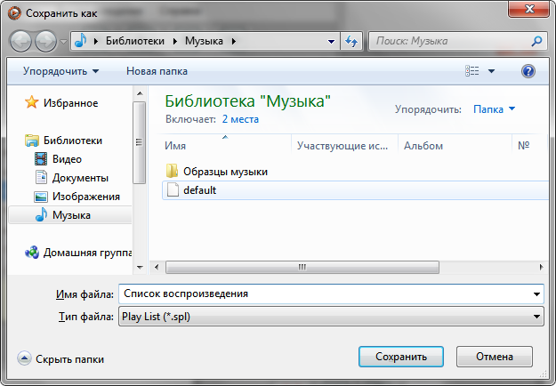The image size is (556, 386).
Task: Expand the arrow after Музыка breadcrumb
Action: coord(234,42)
